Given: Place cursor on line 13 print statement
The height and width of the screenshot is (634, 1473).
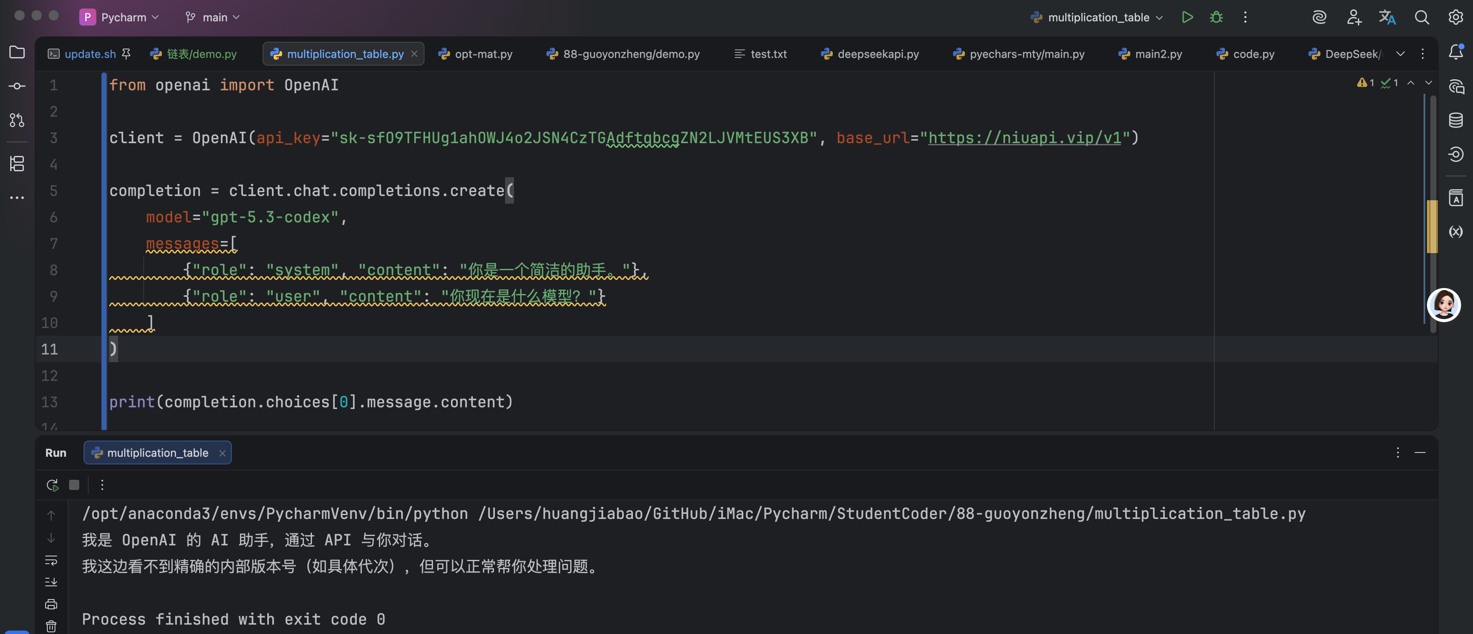Looking at the screenshot, I should (311, 402).
